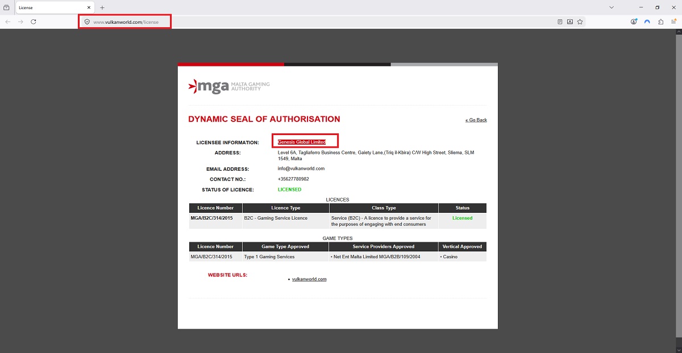Image resolution: width=682 pixels, height=353 pixels.
Task: Click the WEBSITE URLS label
Action: pos(227,275)
